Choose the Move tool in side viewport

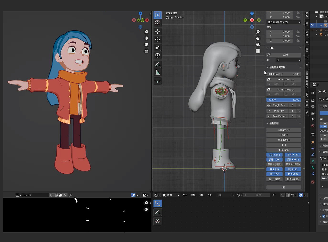click(x=158, y=32)
